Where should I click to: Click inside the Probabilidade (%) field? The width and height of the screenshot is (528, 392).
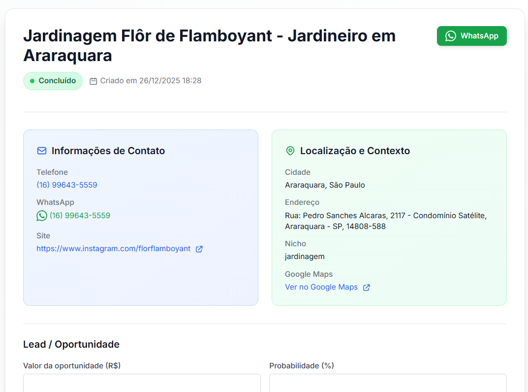(x=388, y=383)
